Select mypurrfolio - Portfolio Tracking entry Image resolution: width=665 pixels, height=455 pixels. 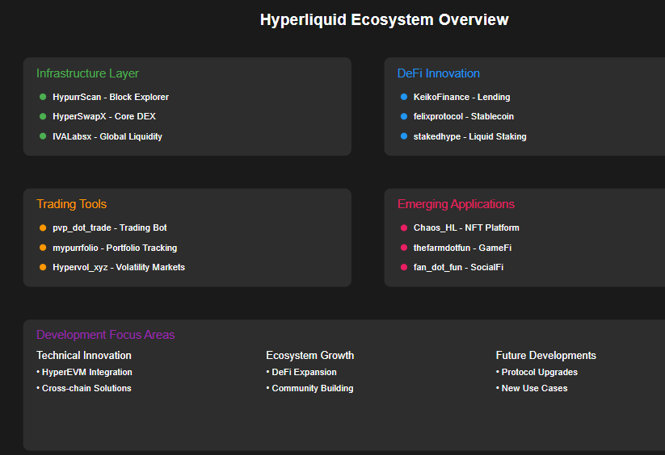click(x=115, y=248)
